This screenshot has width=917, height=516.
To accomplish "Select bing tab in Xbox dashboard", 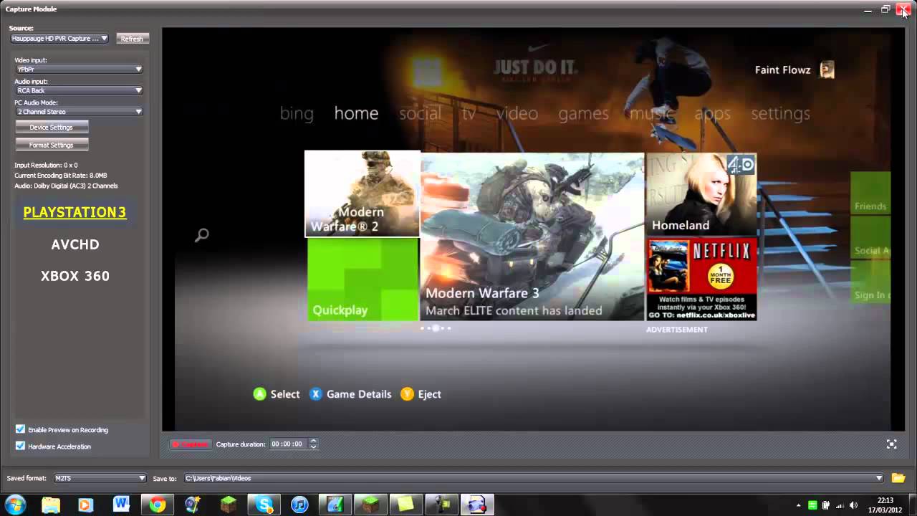I will pos(297,113).
